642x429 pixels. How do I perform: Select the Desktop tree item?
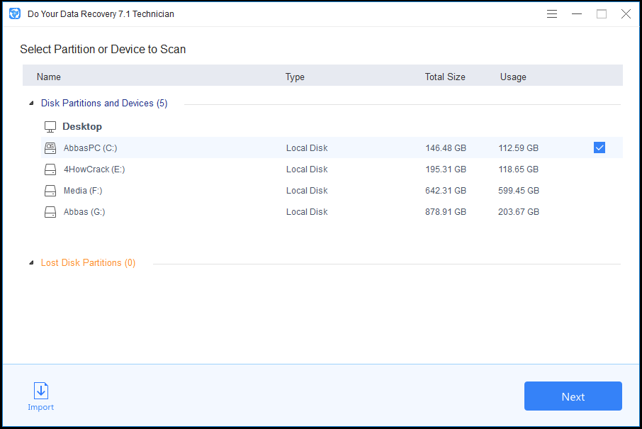coord(82,127)
